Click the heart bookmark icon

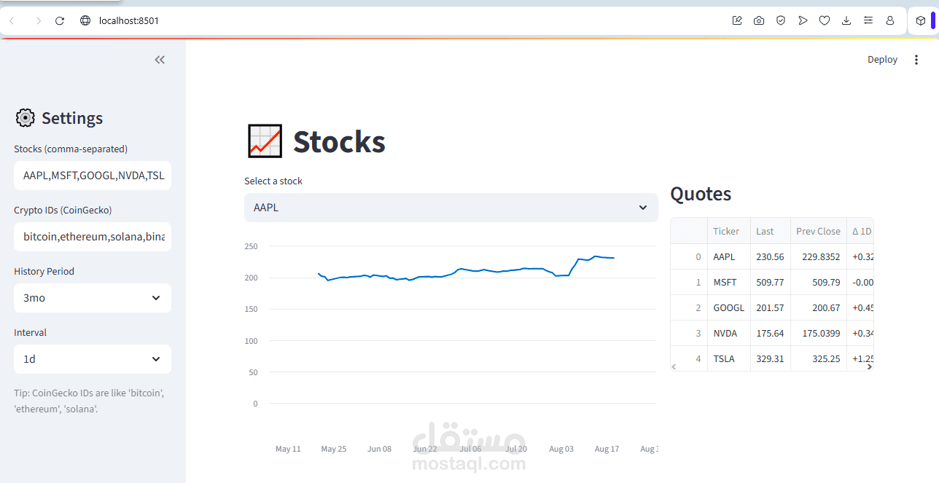pyautogui.click(x=825, y=20)
